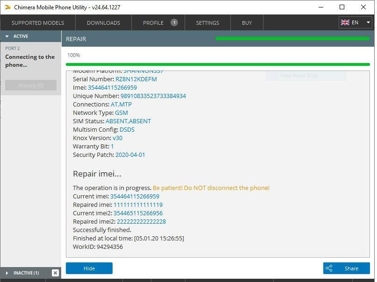The width and height of the screenshot is (377, 282).
Task: Click the Hide button
Action: [x=89, y=268]
